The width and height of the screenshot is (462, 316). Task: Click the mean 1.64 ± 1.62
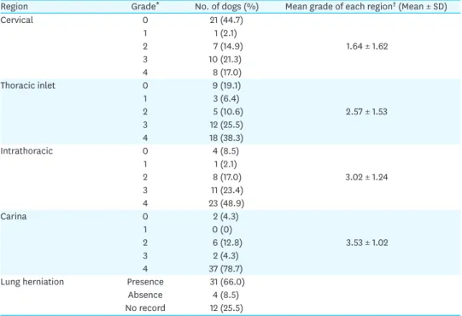pos(367,46)
